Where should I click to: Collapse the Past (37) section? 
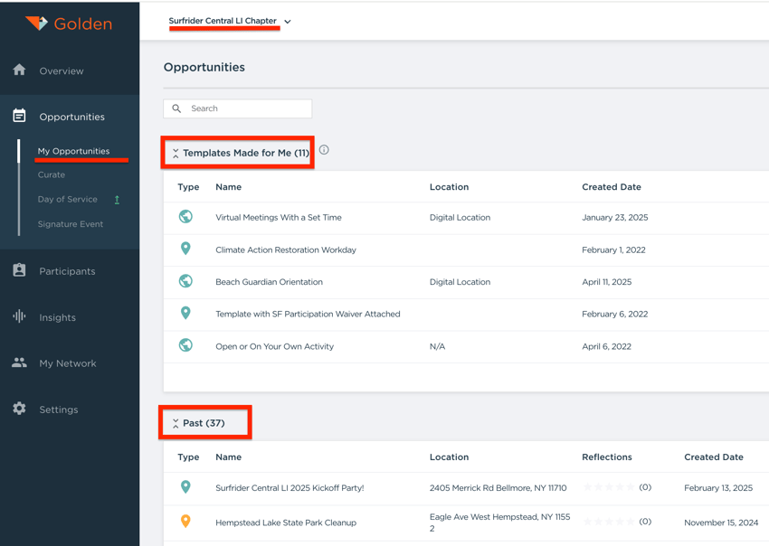pos(176,423)
